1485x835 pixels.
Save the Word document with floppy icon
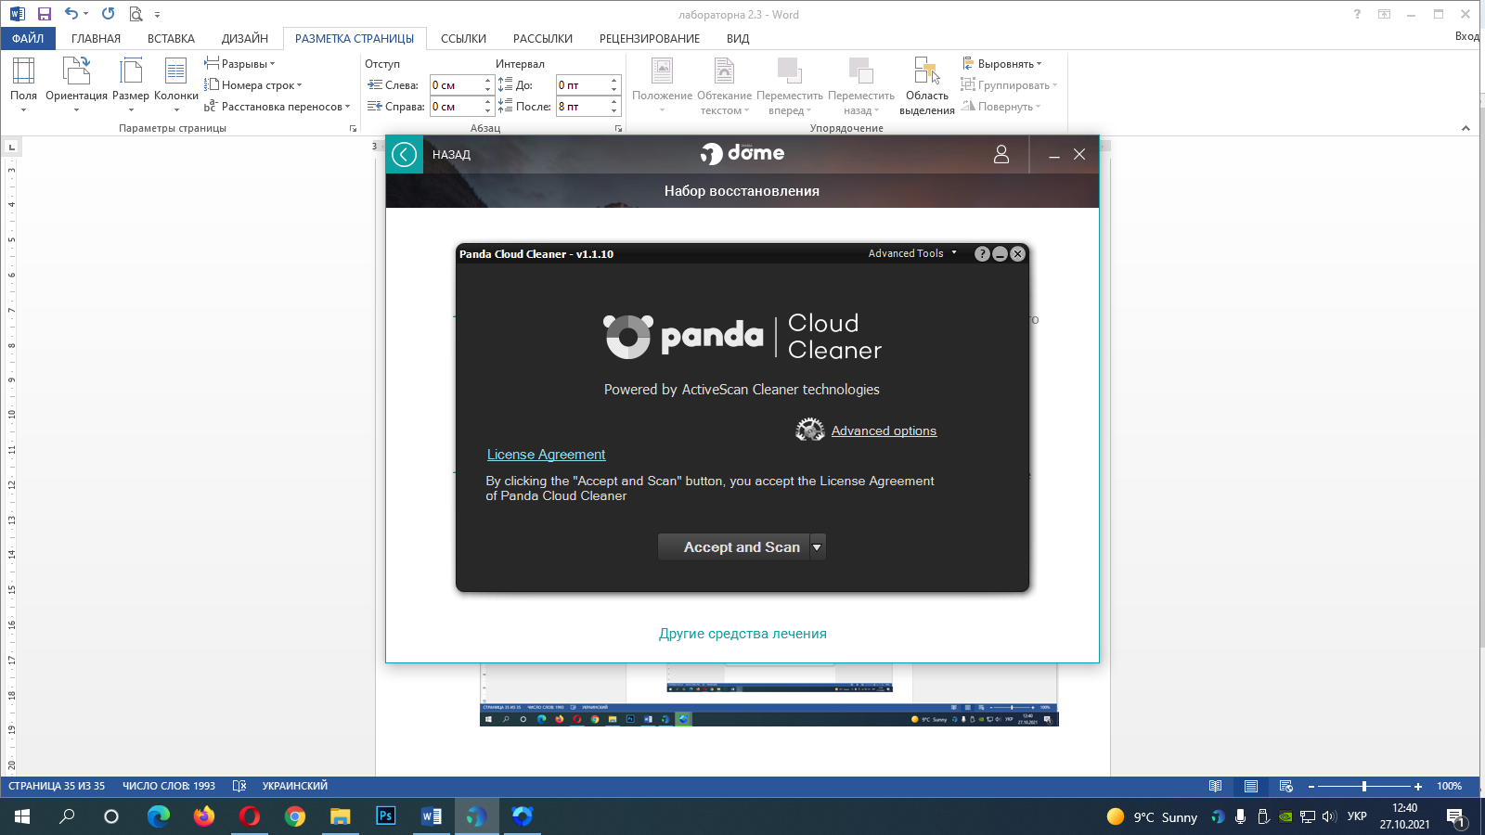[x=44, y=14]
